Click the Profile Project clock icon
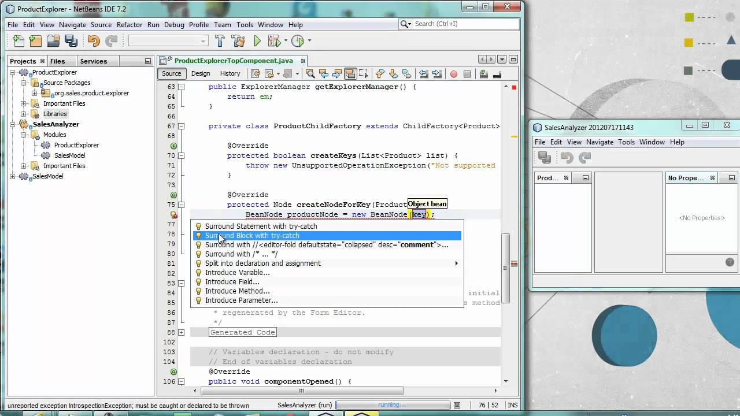740x416 pixels. (x=297, y=41)
